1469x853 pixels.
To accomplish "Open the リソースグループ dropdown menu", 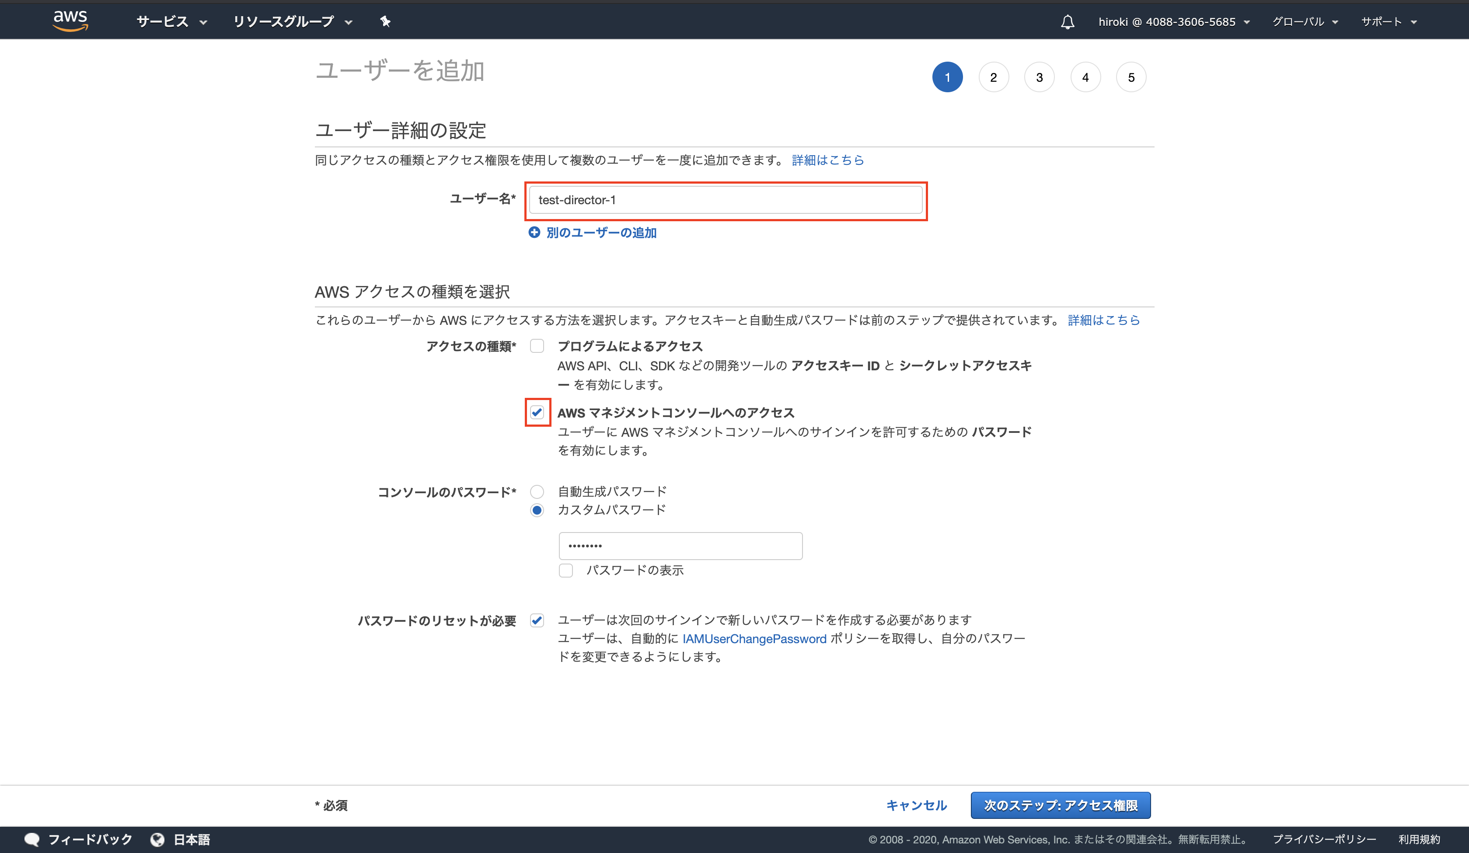I will pos(293,21).
